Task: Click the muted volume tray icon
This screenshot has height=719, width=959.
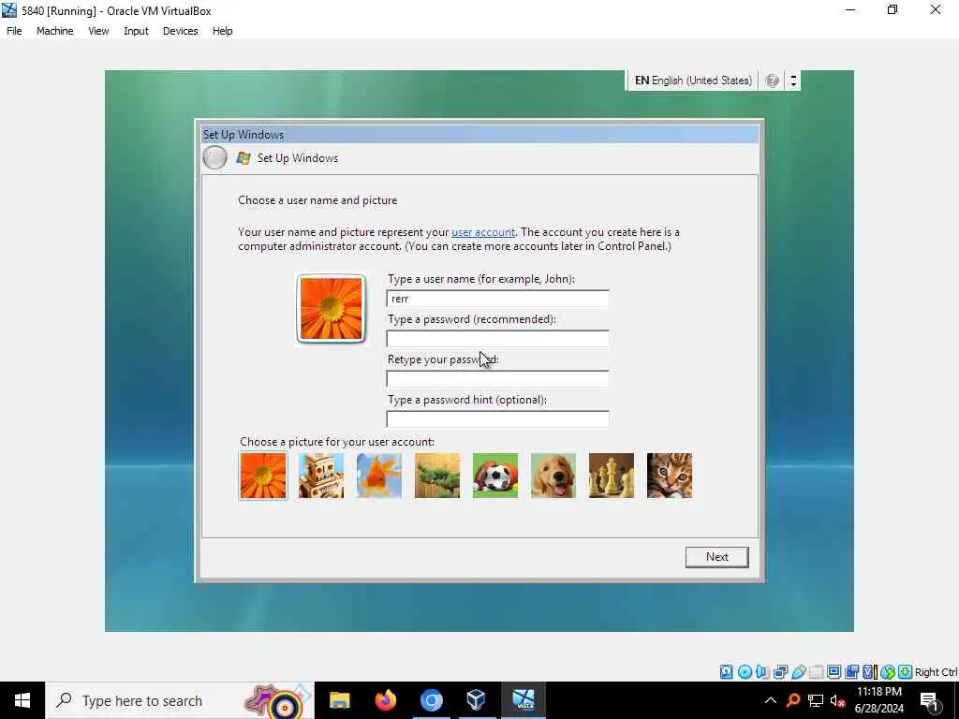Action: click(838, 700)
